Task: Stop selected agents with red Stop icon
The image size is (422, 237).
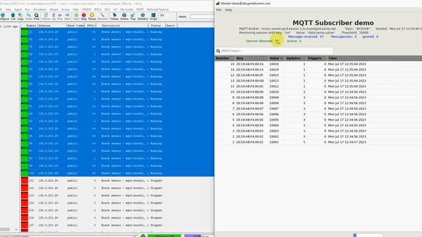Action: 84,16
